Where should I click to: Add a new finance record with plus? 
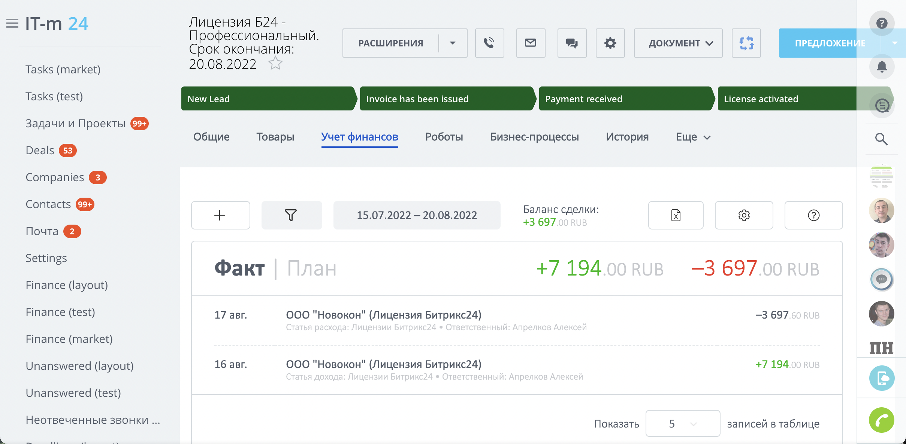(x=220, y=215)
